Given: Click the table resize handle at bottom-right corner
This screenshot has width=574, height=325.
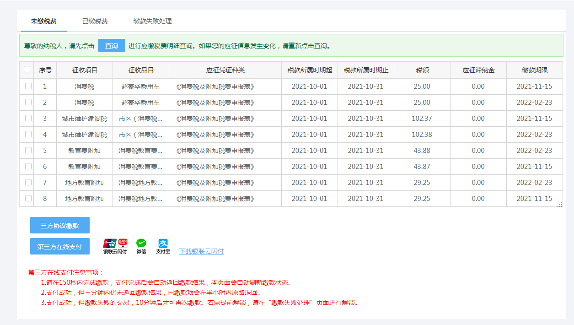Looking at the screenshot, I should click(560, 204).
